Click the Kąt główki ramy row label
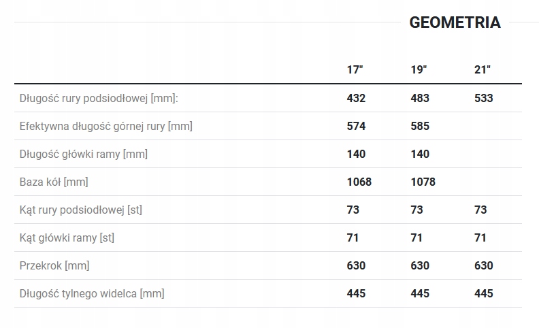 [67, 237]
